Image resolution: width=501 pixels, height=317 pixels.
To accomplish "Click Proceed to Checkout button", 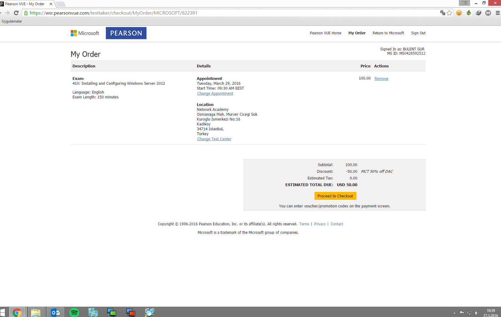I will click(x=335, y=196).
